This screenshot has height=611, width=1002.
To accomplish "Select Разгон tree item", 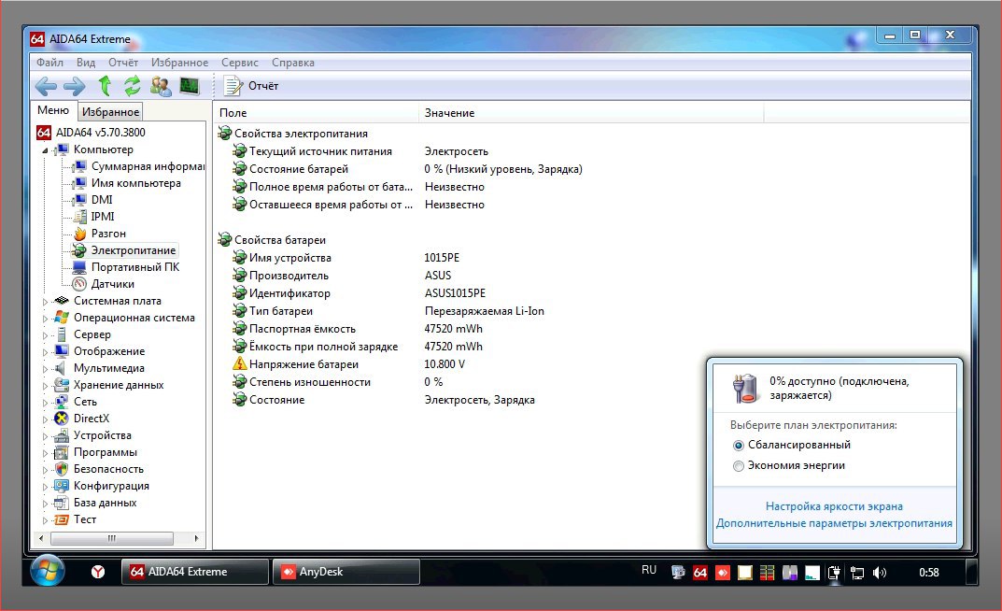I will 108,234.
